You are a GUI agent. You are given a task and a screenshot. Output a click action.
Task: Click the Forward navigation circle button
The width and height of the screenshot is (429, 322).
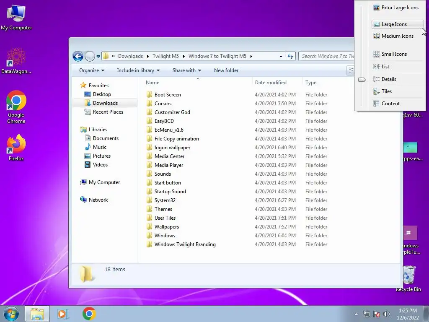point(90,57)
